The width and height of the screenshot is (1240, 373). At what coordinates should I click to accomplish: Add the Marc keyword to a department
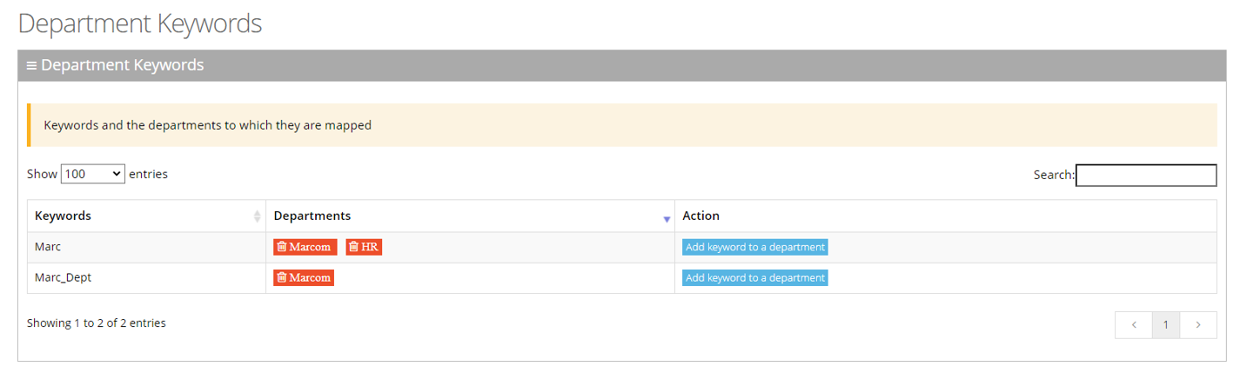(x=754, y=247)
